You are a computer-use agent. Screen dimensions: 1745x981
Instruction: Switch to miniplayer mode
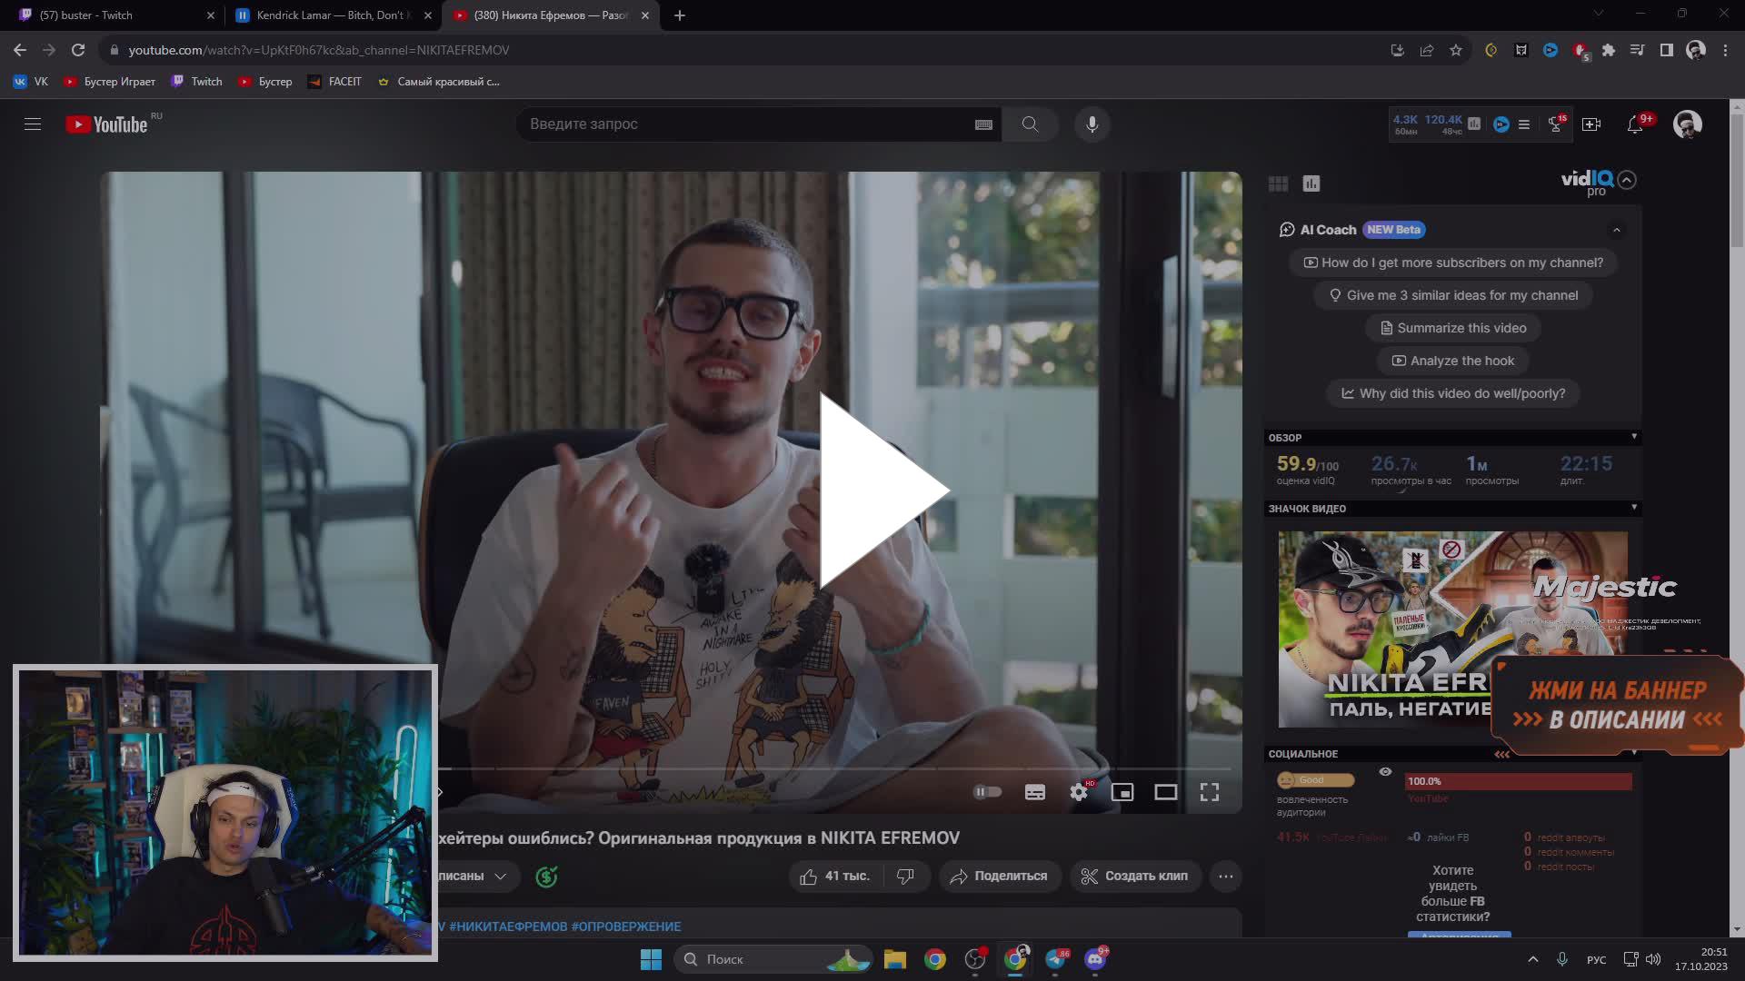(x=1123, y=792)
